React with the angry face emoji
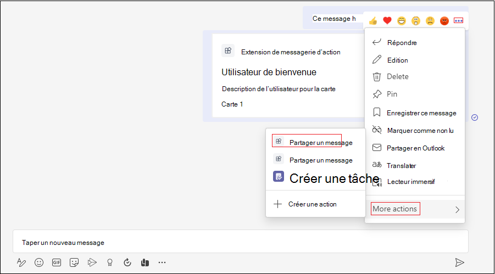 pyautogui.click(x=444, y=21)
